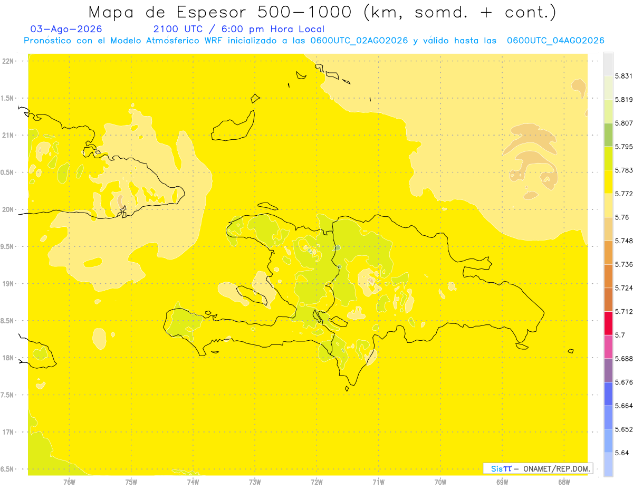Click the 75W longitude label
Screen dimensions: 633x489
coord(131,482)
